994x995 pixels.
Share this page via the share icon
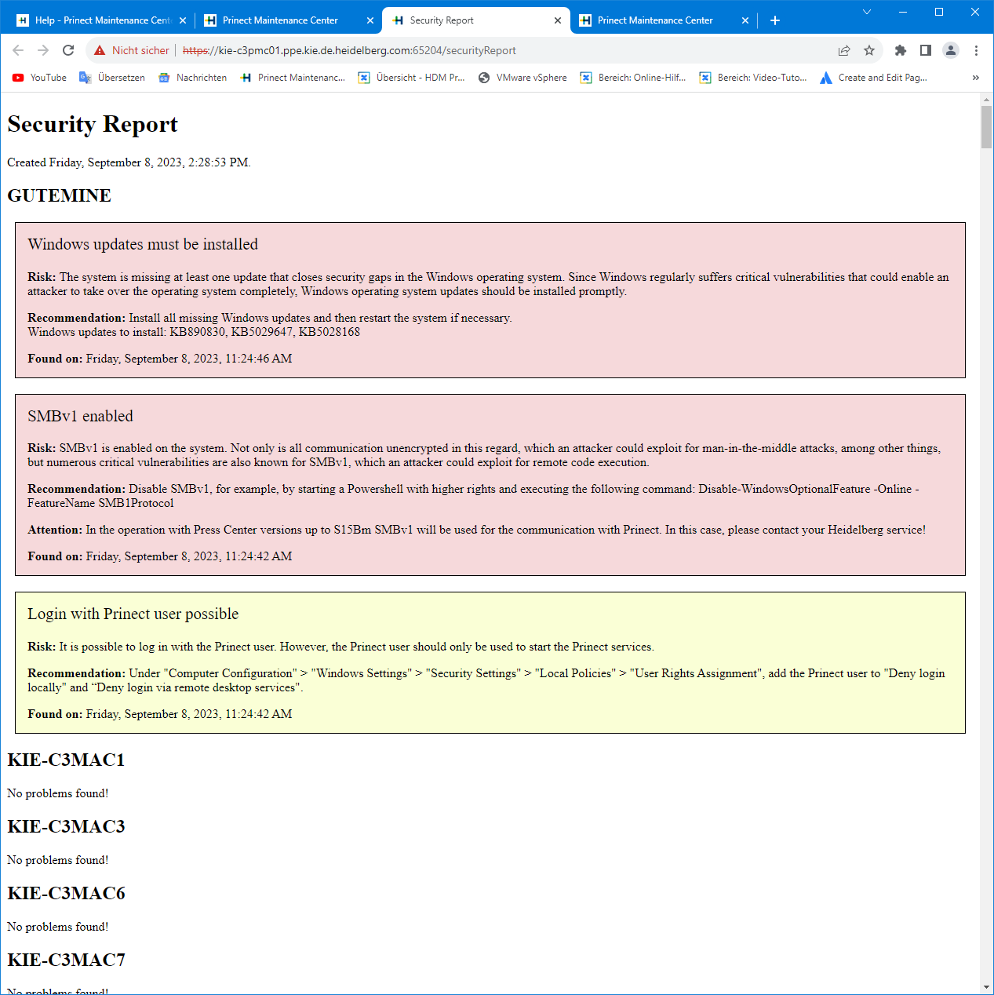(843, 49)
